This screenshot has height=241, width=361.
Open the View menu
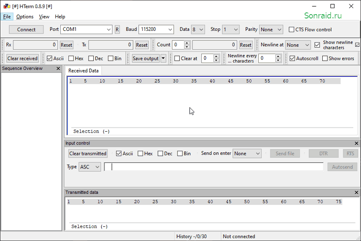[x=44, y=17]
